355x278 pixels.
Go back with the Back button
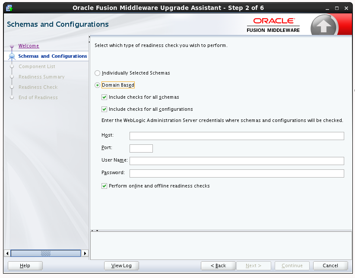point(218,266)
